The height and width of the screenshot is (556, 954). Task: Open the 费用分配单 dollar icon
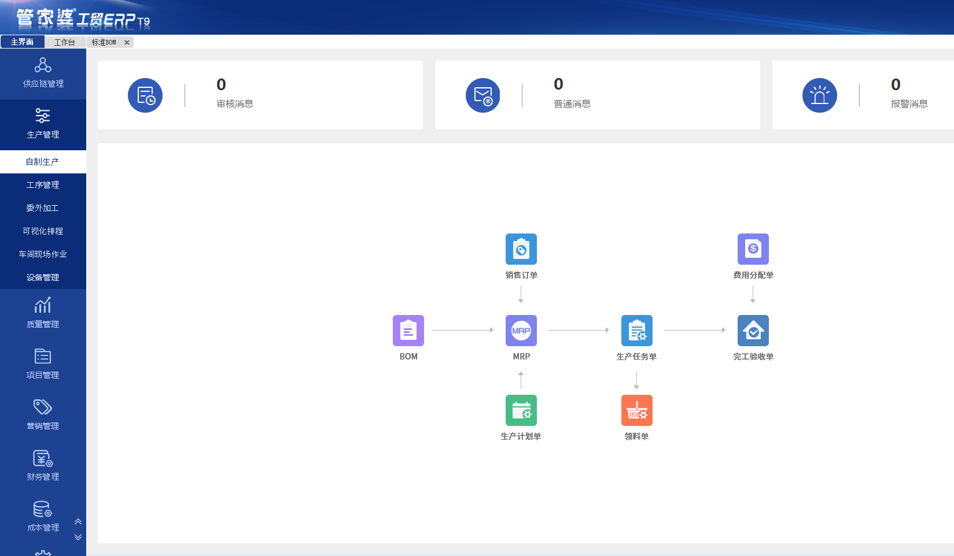(753, 249)
